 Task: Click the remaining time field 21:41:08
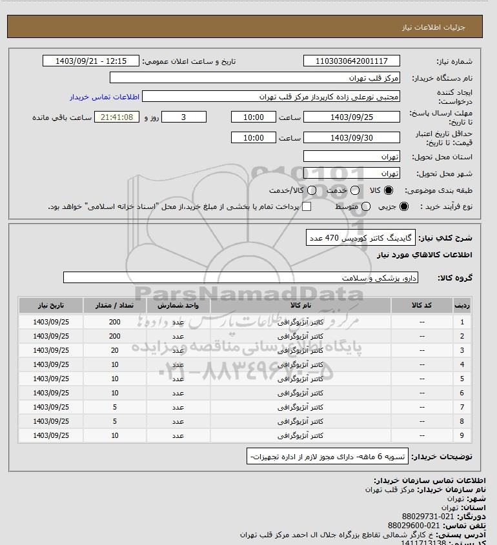pyautogui.click(x=117, y=117)
